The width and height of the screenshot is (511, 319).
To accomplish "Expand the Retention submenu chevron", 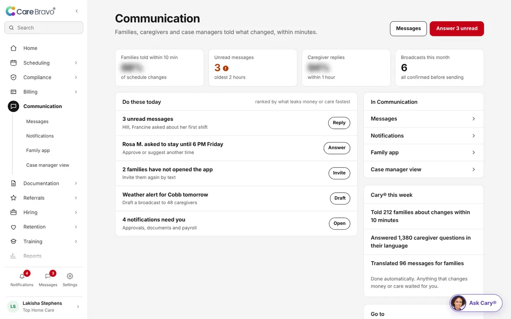I will click(76, 227).
